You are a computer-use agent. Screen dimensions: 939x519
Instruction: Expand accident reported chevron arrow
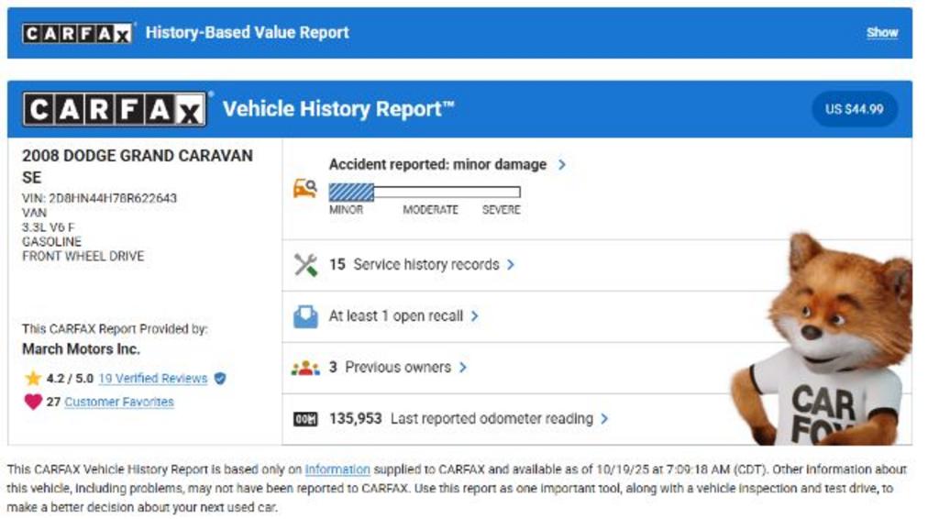coord(562,165)
